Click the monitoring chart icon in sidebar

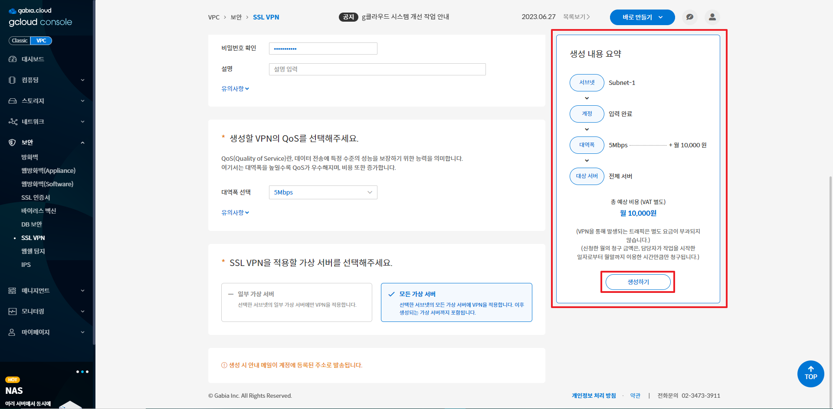tap(13, 312)
